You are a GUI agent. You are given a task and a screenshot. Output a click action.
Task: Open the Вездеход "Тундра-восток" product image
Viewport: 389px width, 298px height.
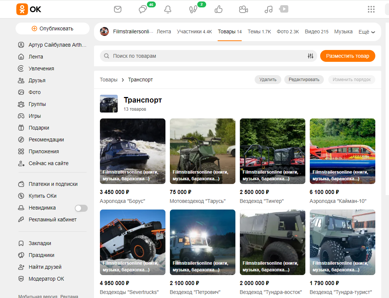[x=272, y=242]
